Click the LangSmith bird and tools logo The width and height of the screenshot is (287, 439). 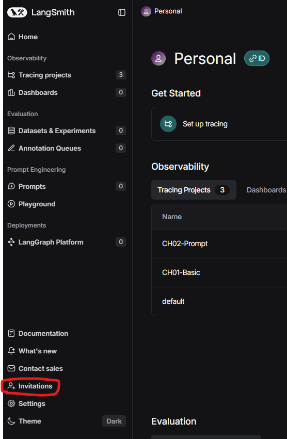(17, 12)
